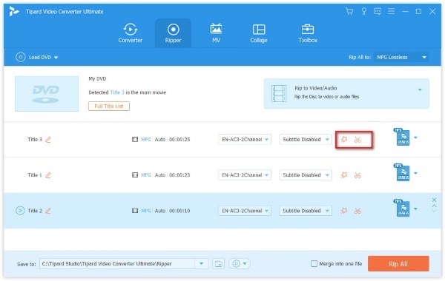This screenshot has height=281, width=445.
Task: Click MPG output format icon for Title 1
Action: [402, 172]
